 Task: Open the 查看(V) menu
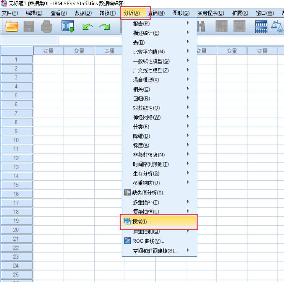pyautogui.click(x=59, y=13)
